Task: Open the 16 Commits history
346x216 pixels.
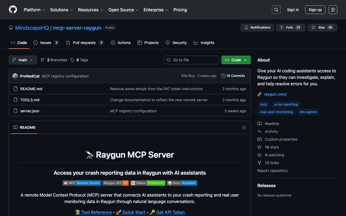Action: (233, 76)
